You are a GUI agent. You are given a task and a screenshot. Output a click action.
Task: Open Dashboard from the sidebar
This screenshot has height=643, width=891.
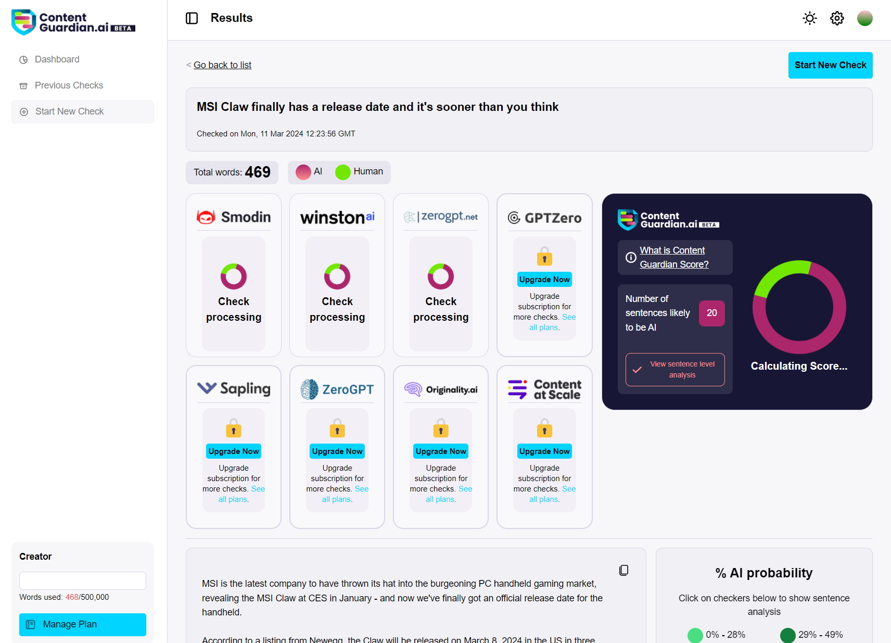point(57,59)
